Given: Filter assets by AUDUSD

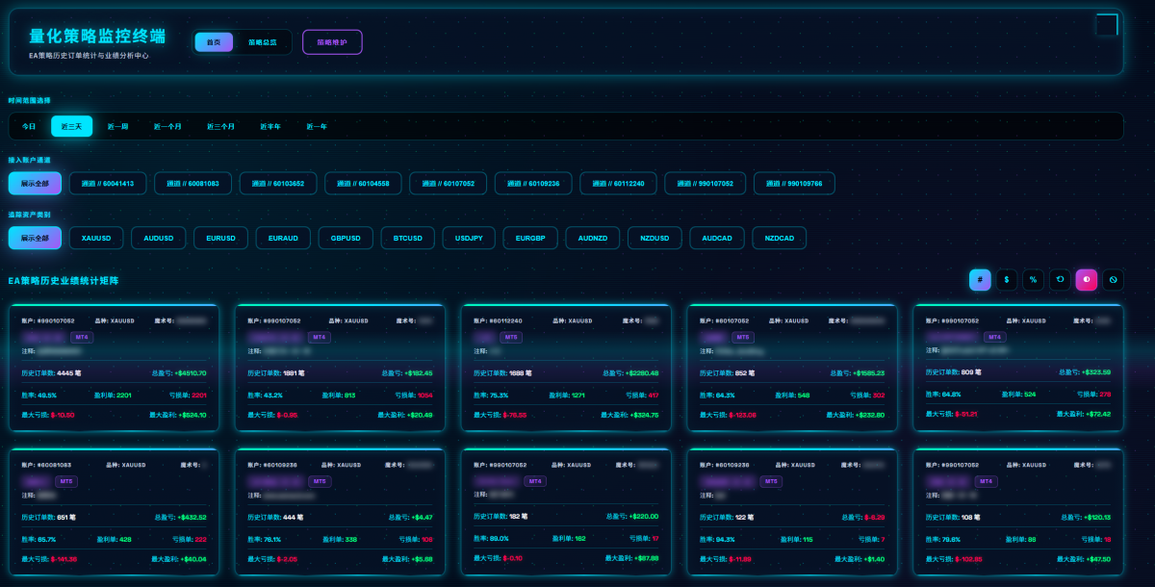Looking at the screenshot, I should [159, 238].
